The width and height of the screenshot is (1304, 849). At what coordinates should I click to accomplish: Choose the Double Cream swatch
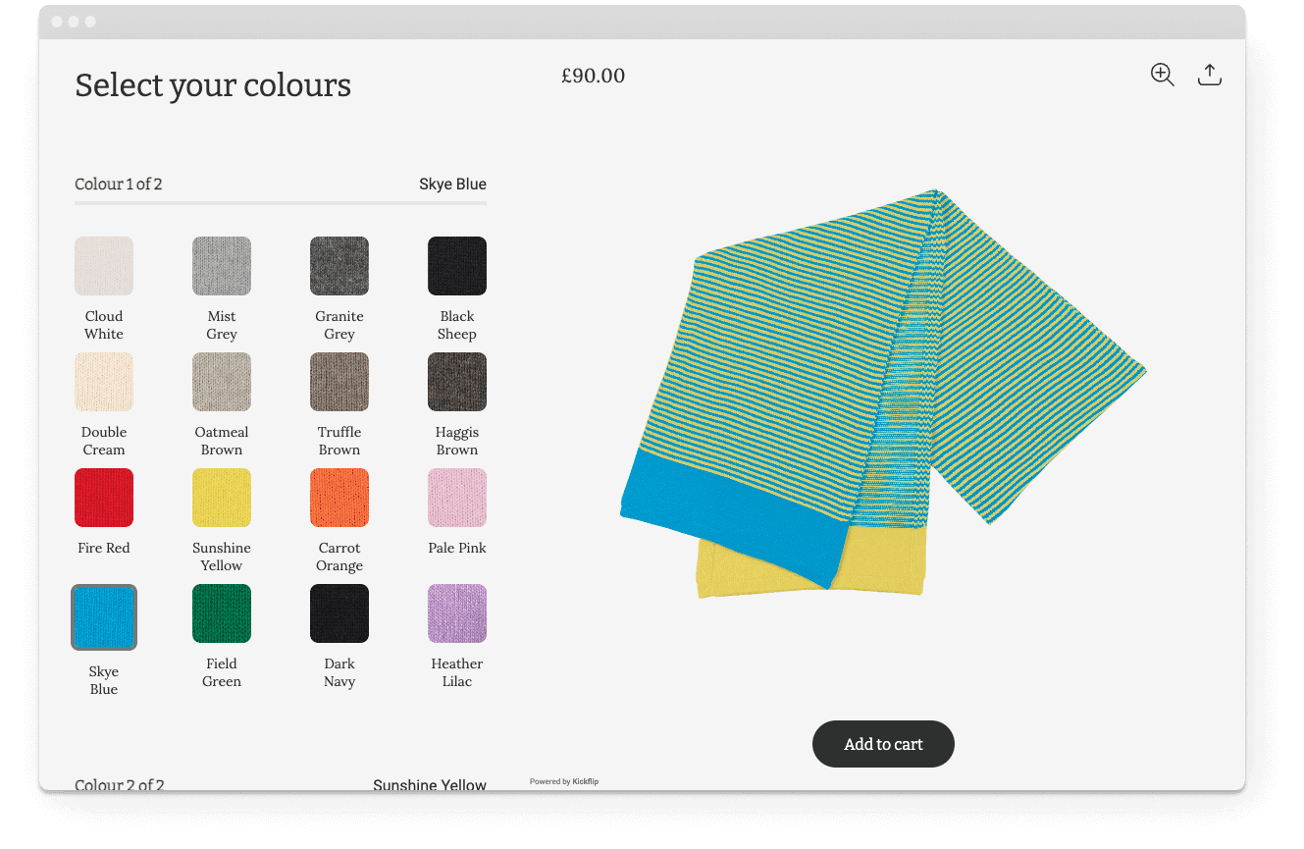tap(104, 382)
